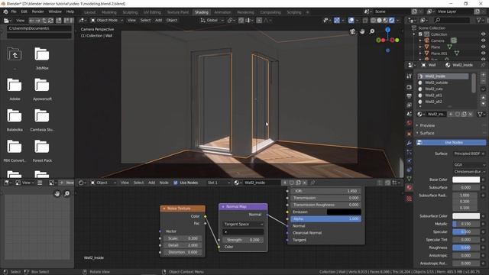The image size is (489, 275).
Task: Open Tangent Space dropdown in Normal Map node
Action: (243, 224)
